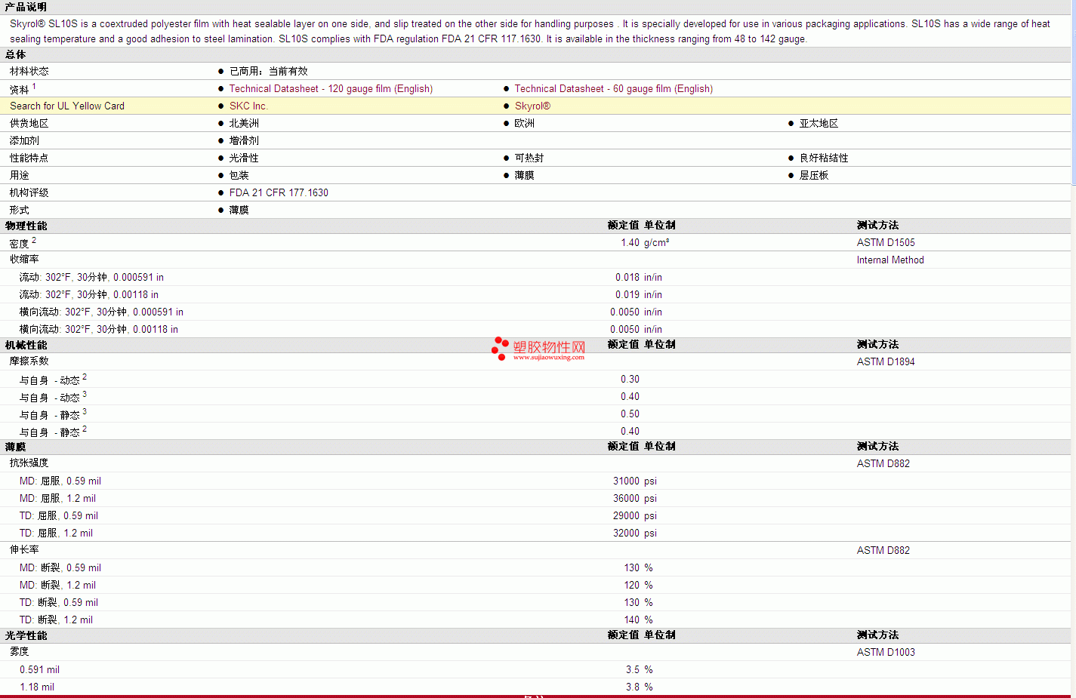Click the 机构评级 row label
This screenshot has width=1076, height=698.
(29, 192)
